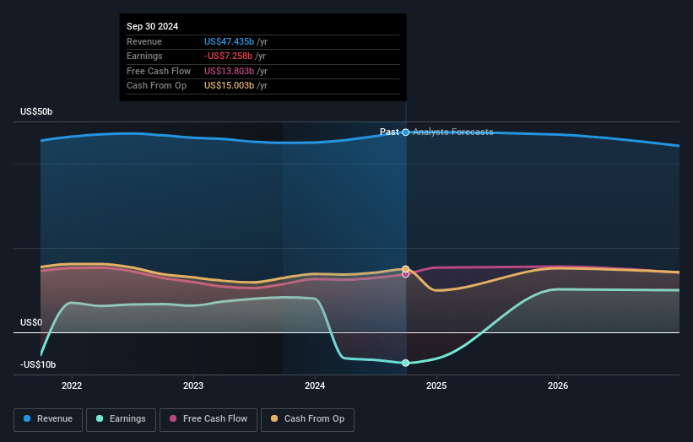Click the -US$7.258b earnings value
The height and width of the screenshot is (442, 693).
pos(228,56)
